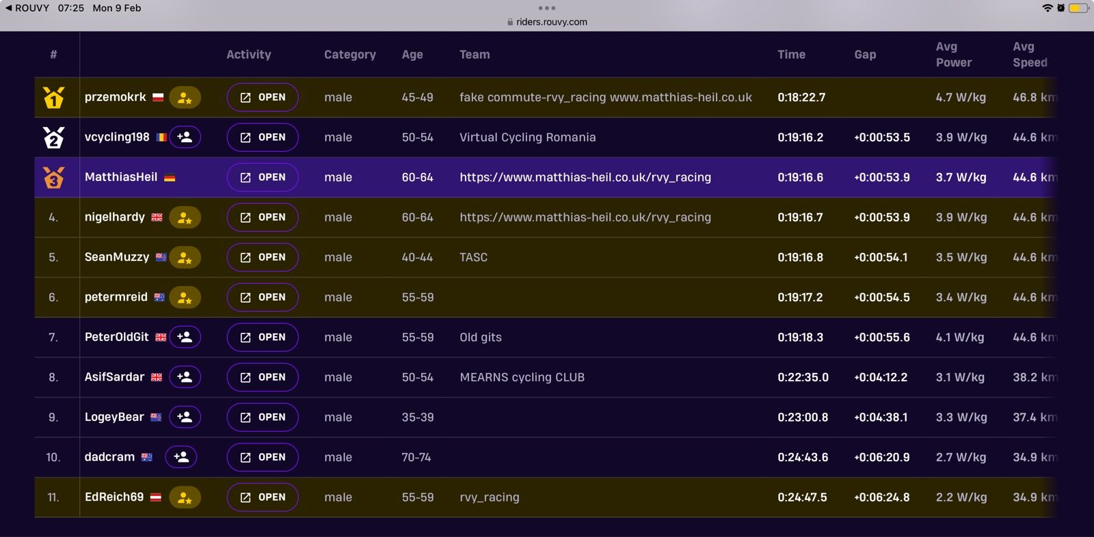Click rider name PeterOldGit

tap(116, 338)
